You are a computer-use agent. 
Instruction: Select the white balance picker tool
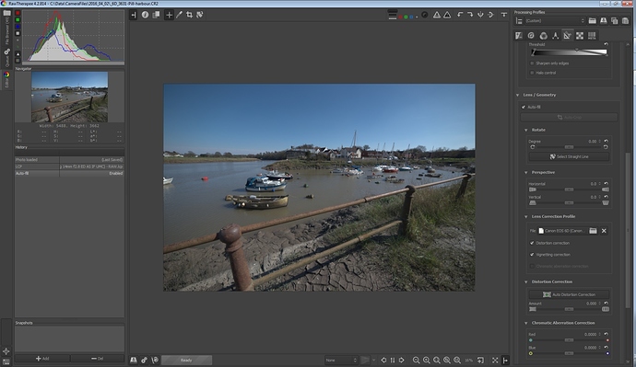[x=180, y=15]
